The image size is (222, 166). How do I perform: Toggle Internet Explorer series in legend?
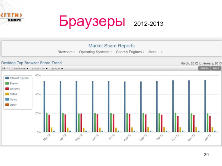19,78
